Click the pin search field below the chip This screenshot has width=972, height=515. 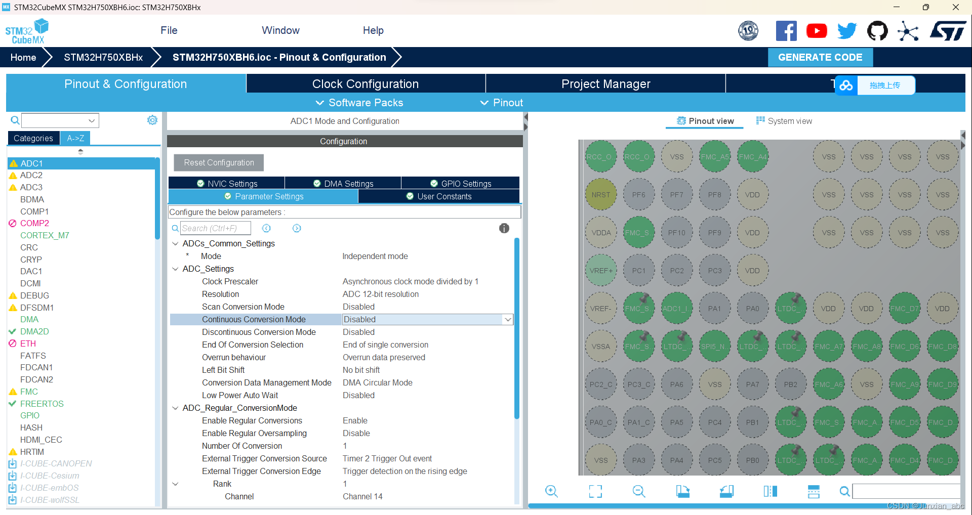906,491
